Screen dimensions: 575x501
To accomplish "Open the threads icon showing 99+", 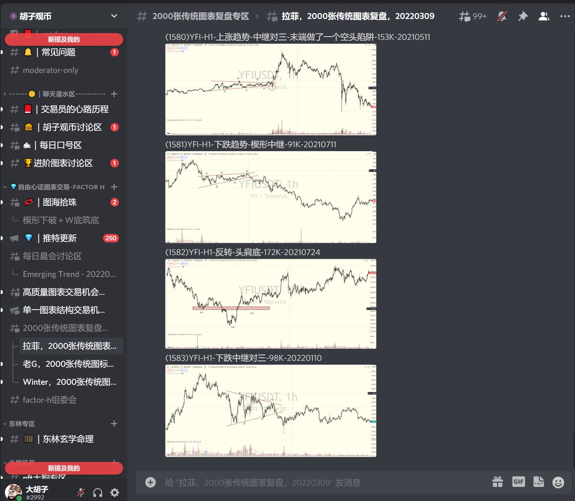I will click(472, 16).
